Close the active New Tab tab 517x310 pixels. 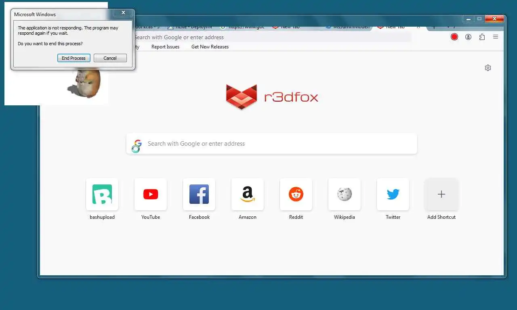[418, 27]
